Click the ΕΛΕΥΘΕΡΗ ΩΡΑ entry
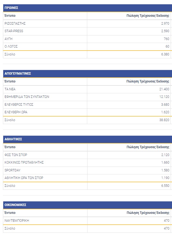 pos(16,112)
